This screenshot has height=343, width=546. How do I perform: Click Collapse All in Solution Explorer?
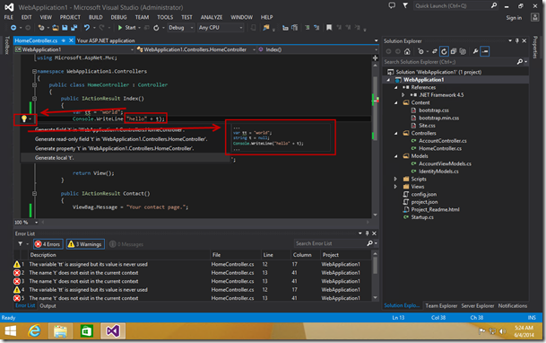tap(453, 51)
